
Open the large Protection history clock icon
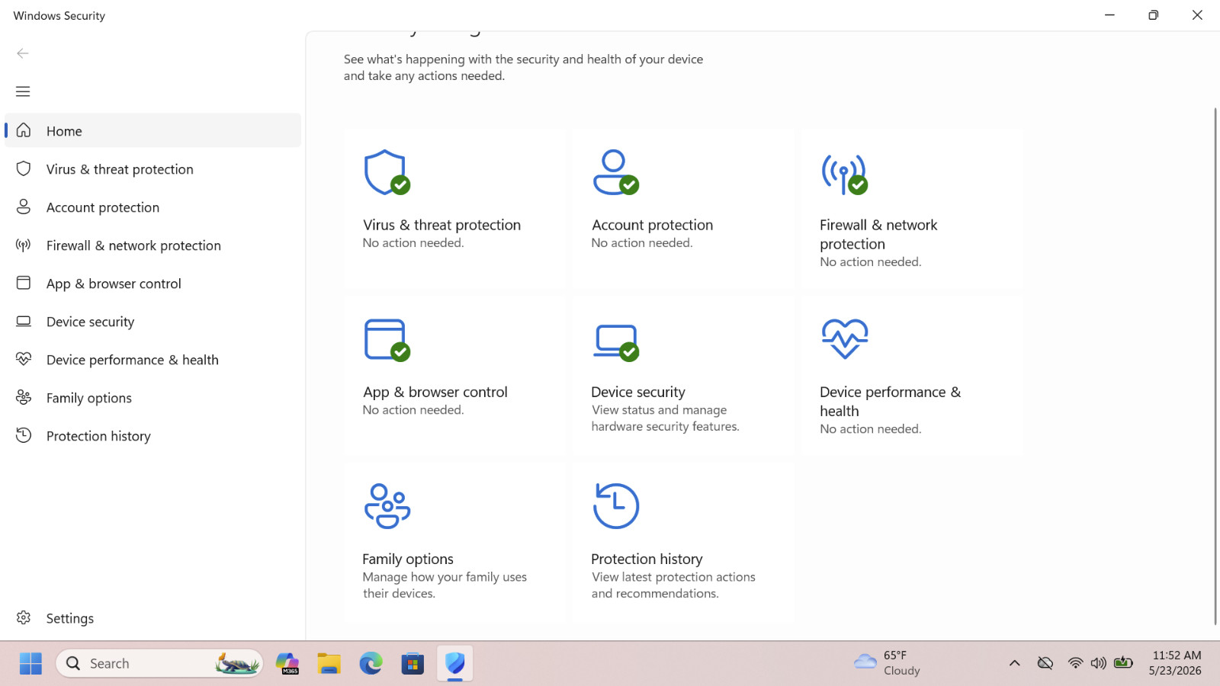point(616,506)
